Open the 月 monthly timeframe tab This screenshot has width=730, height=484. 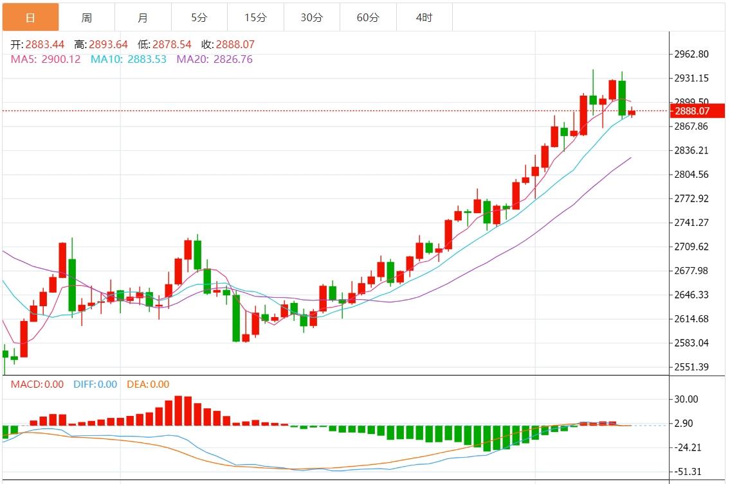point(143,17)
